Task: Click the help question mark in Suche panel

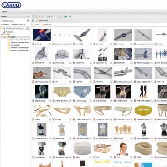Action: click(x=26, y=17)
